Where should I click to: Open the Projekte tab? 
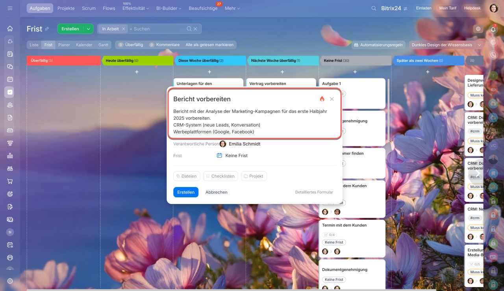(66, 8)
